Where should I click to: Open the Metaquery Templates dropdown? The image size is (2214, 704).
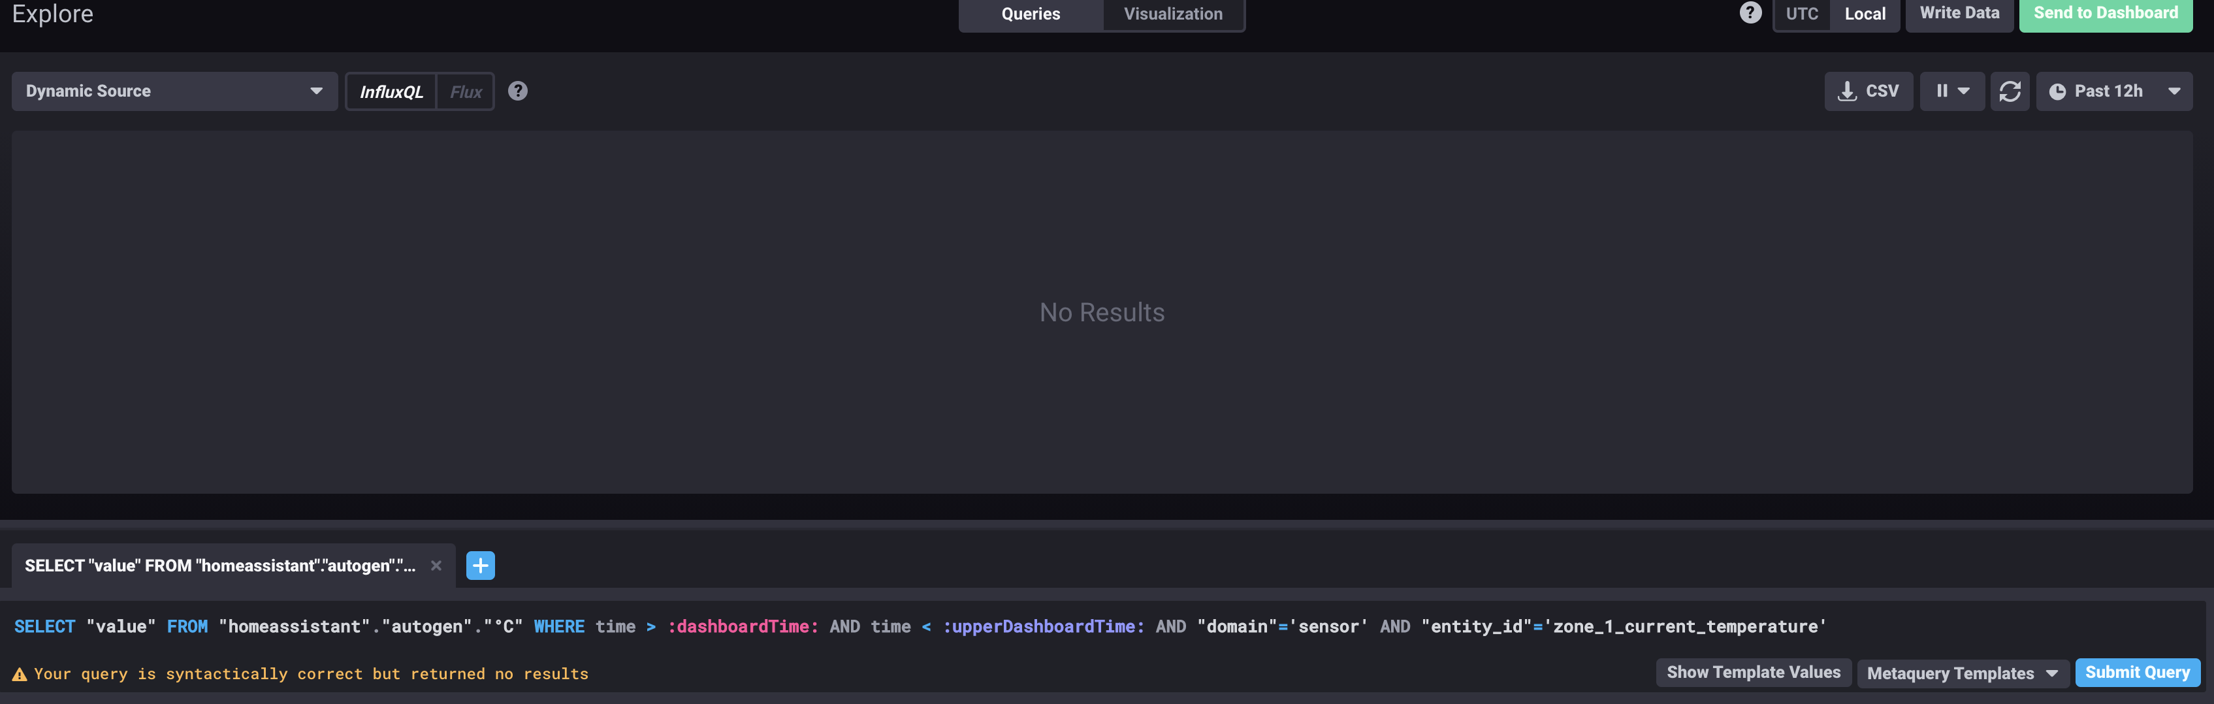[x=1962, y=673]
